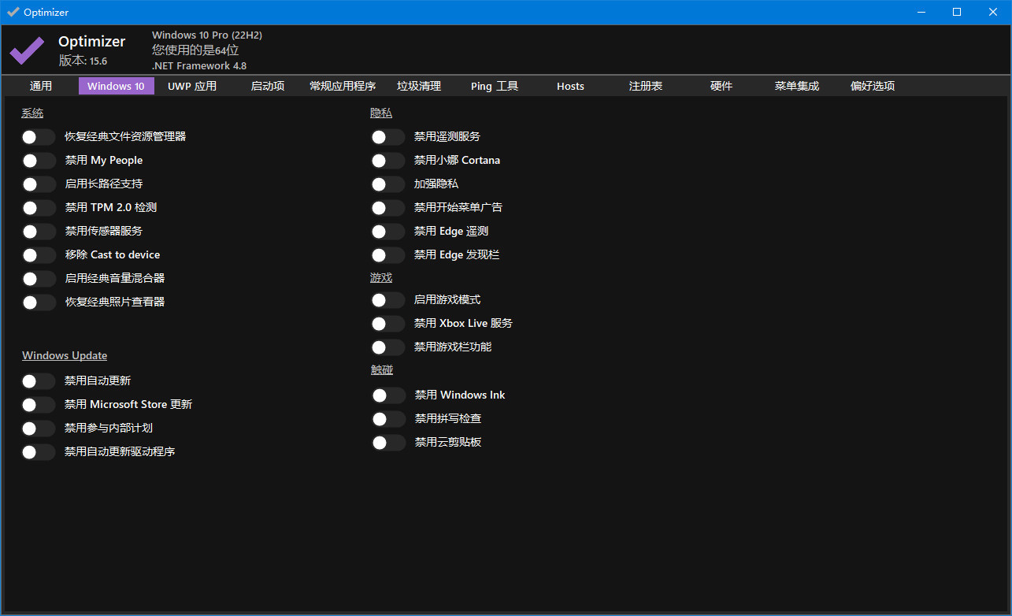Switch to 常规应用程序 tab

(x=343, y=86)
